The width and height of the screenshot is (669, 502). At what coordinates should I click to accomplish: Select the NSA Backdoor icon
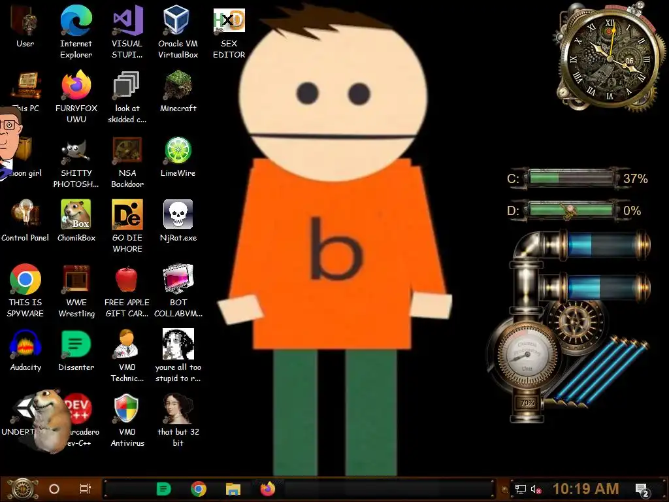(x=127, y=162)
